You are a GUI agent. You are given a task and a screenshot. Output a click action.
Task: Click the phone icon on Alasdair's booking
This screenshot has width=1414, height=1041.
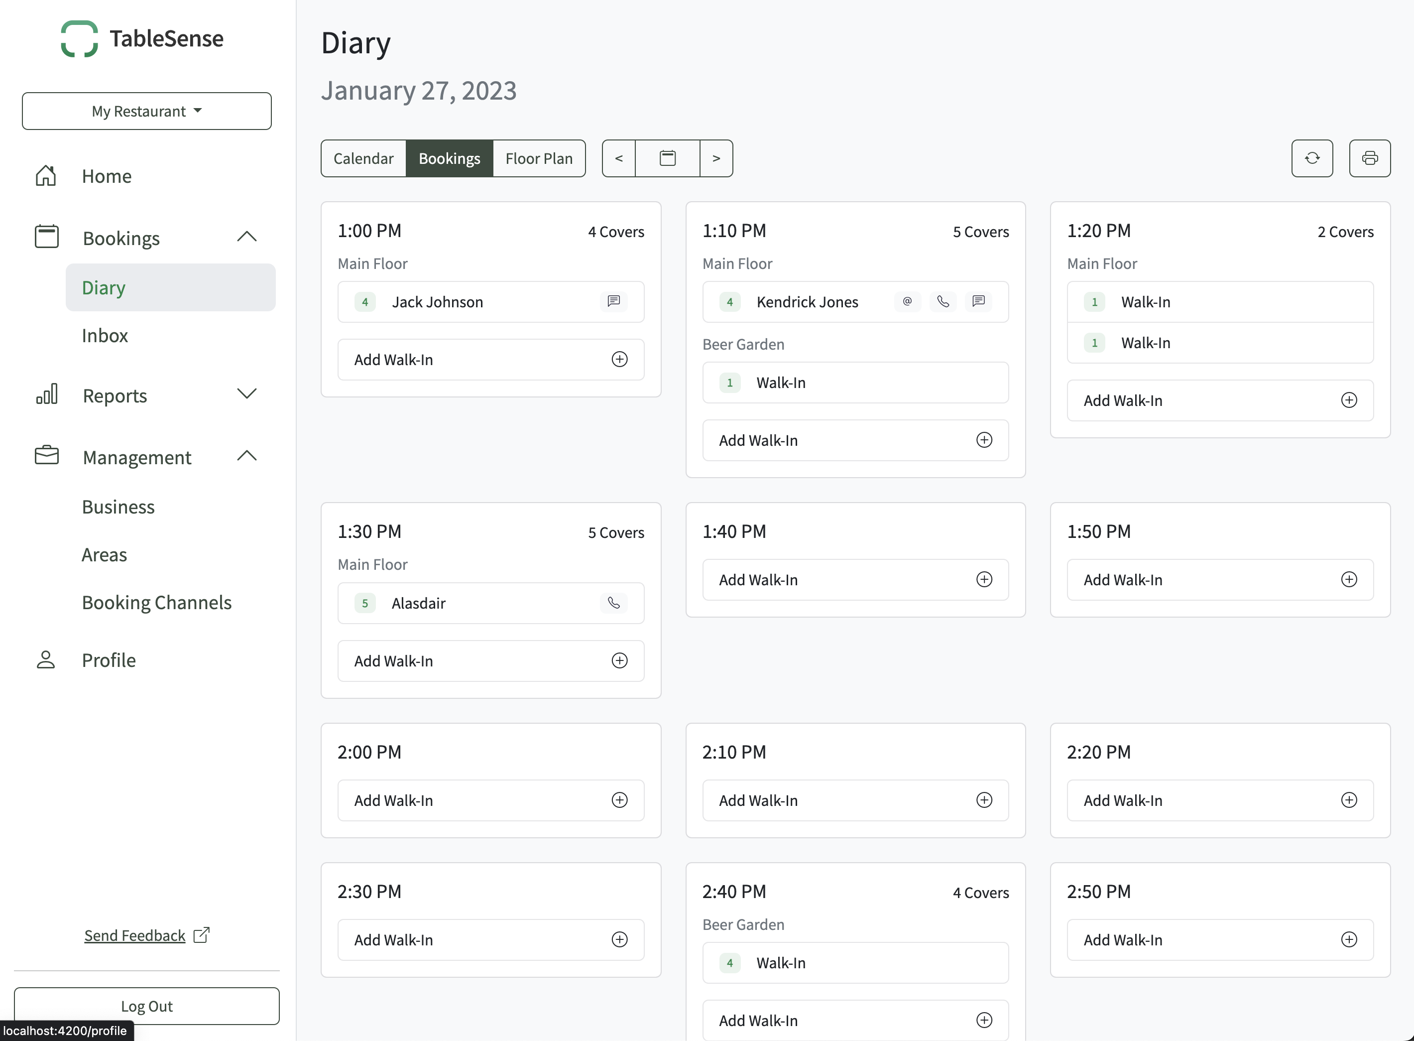click(x=613, y=602)
